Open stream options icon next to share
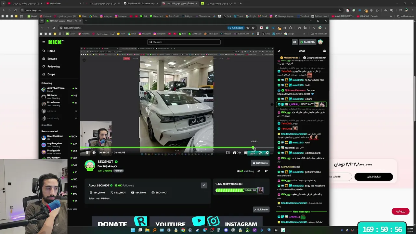The width and height of the screenshot is (416, 234). click(x=266, y=171)
